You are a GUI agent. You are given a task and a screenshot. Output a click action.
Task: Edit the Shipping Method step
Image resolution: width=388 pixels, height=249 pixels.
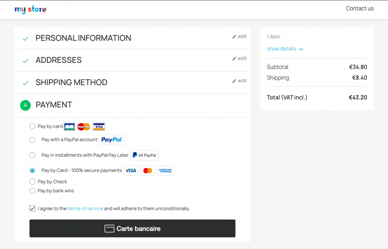tap(239, 81)
